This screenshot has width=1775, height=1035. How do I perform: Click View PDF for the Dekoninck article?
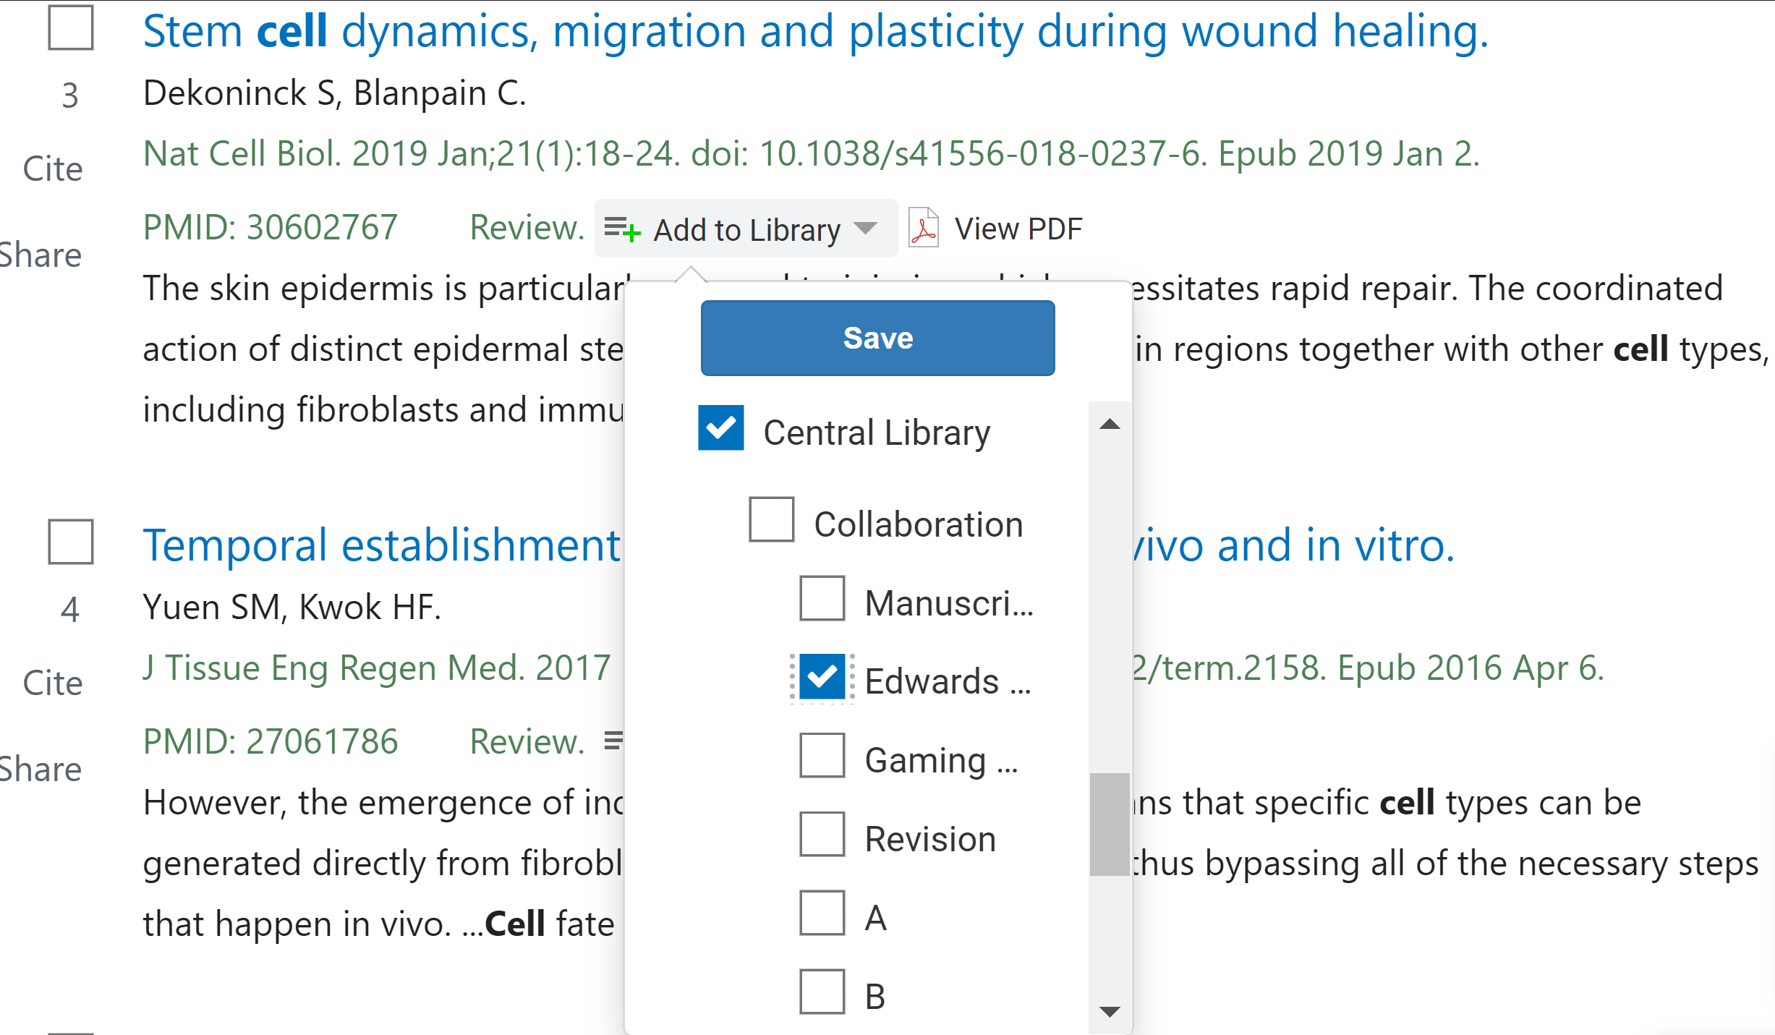(1018, 229)
